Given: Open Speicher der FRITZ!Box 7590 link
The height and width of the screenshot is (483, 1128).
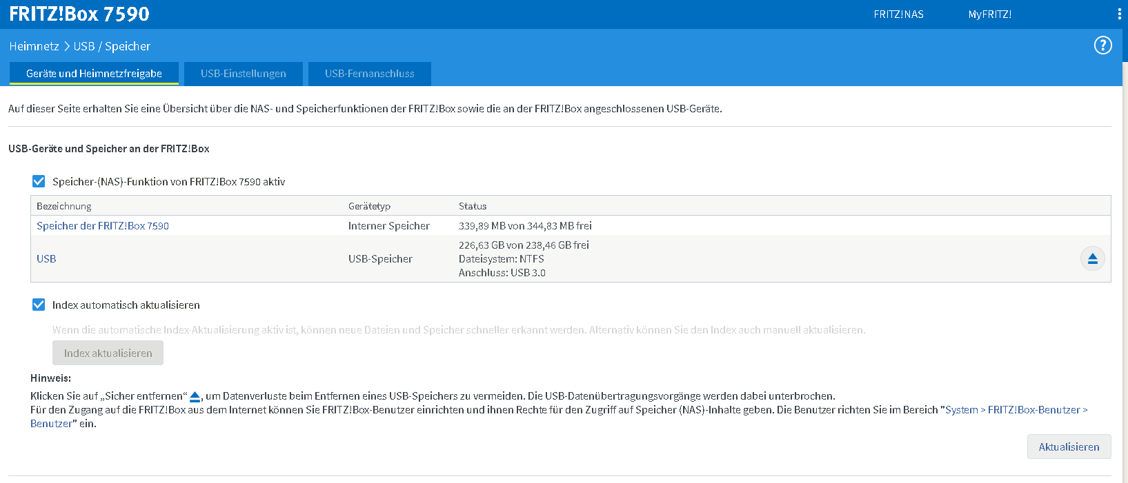Looking at the screenshot, I should (x=103, y=226).
